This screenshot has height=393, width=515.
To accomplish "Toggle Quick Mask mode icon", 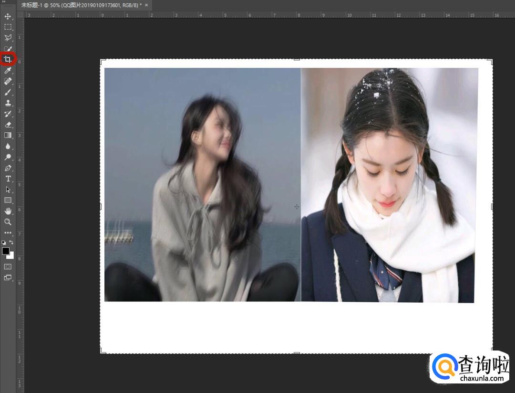I will 8,267.
